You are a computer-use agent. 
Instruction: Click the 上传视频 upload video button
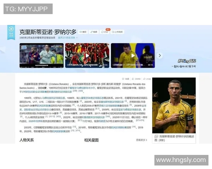(117, 32)
